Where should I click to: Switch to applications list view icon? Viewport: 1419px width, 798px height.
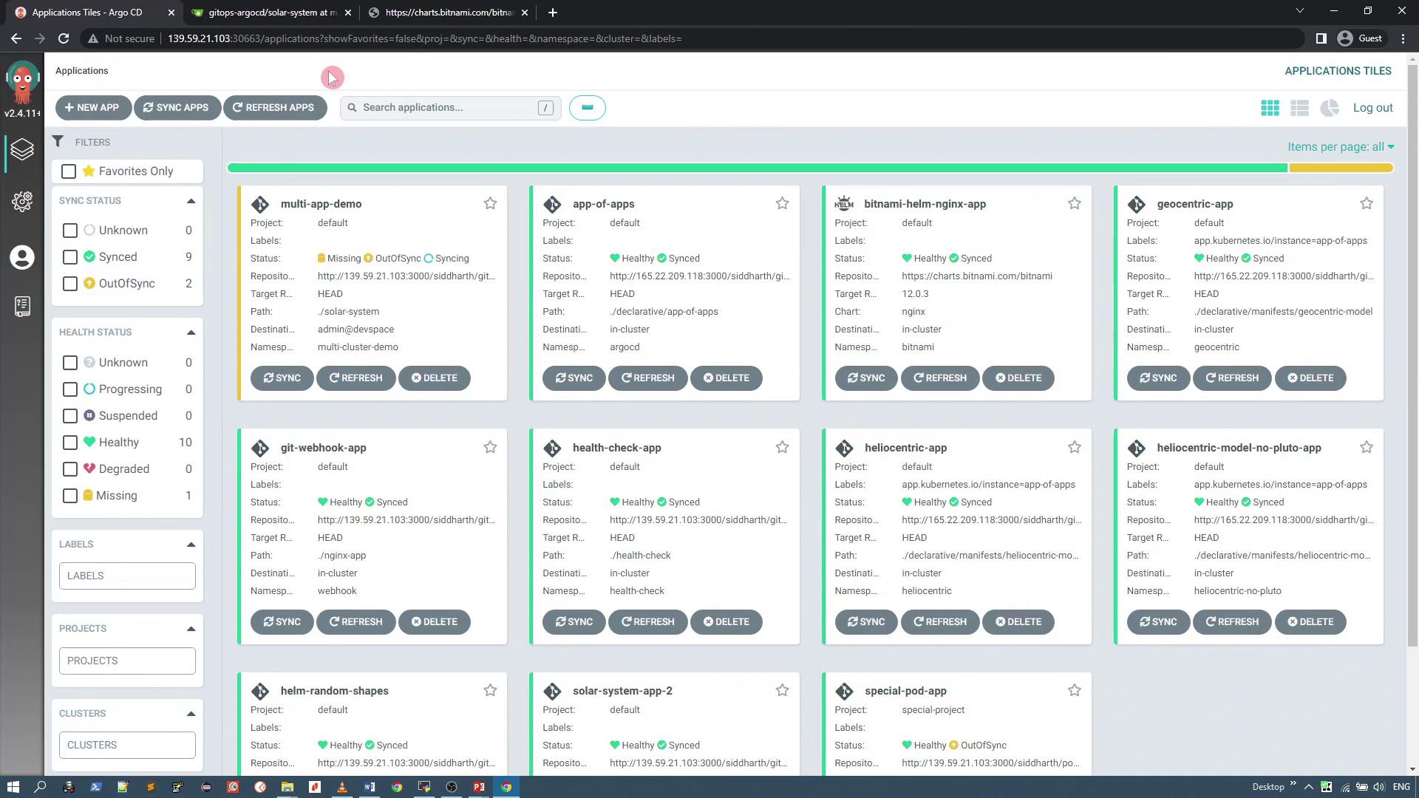click(x=1299, y=108)
